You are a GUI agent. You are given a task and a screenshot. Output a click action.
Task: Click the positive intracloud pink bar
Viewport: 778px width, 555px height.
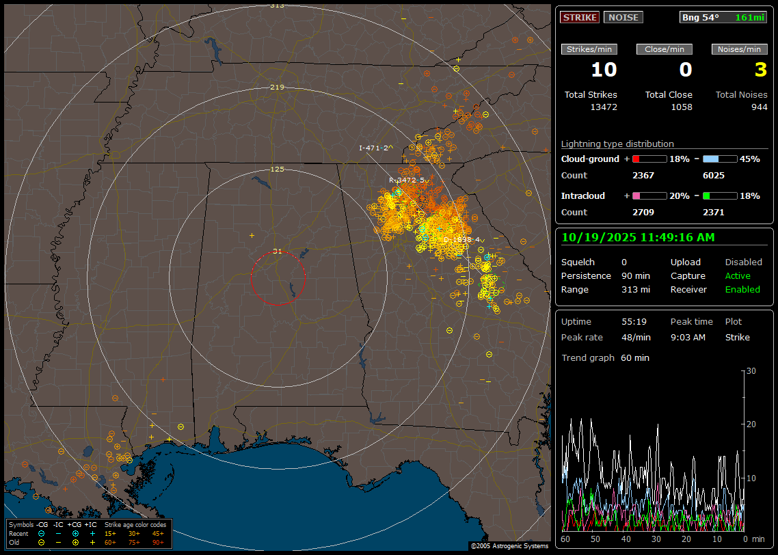[649, 196]
